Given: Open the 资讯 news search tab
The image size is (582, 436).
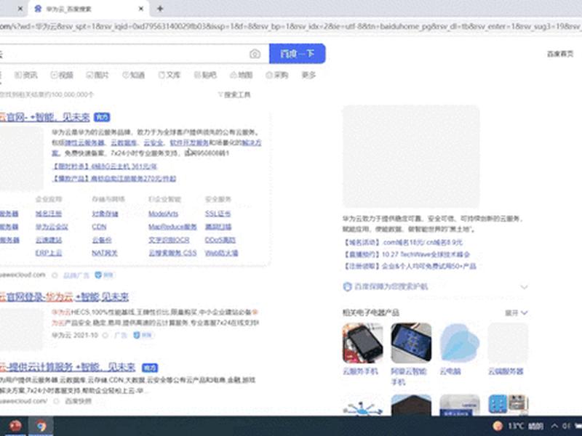Looking at the screenshot, I should 26,76.
